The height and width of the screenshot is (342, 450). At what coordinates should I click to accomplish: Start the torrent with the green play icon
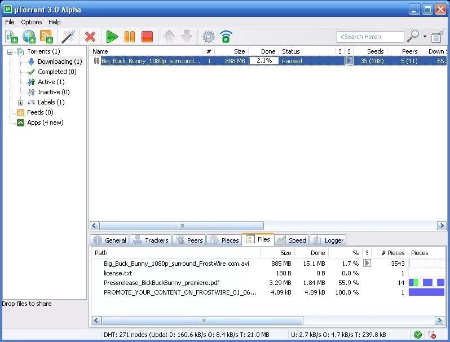pos(112,37)
